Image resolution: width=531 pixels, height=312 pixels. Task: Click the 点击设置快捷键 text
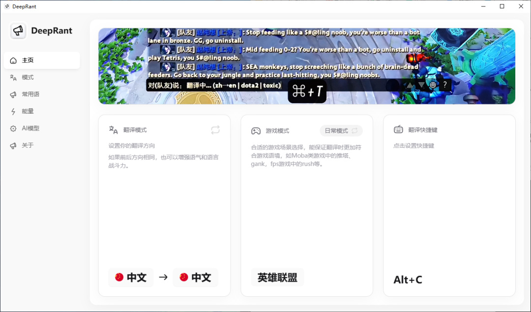(x=413, y=146)
